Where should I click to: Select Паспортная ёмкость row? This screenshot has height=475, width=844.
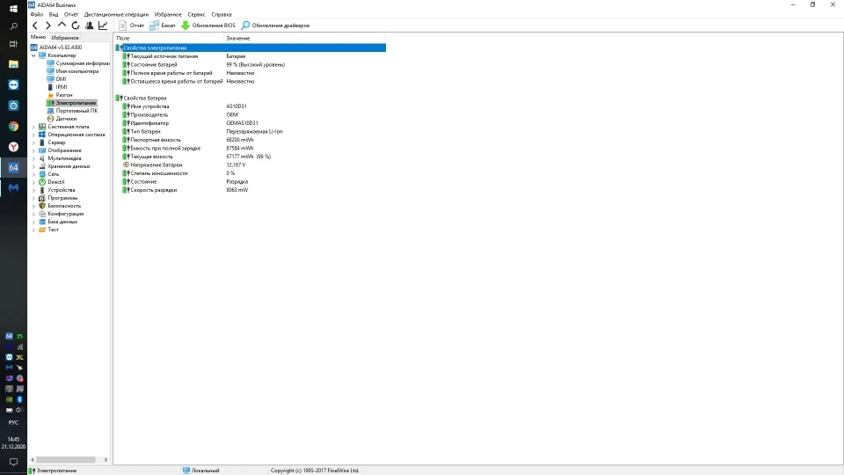click(251, 140)
